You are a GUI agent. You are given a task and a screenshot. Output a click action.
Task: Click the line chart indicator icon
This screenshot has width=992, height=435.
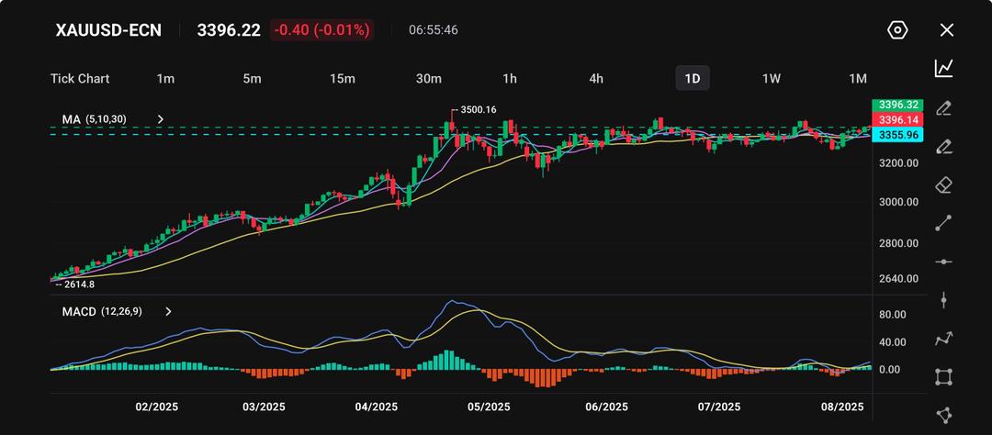[x=943, y=68]
